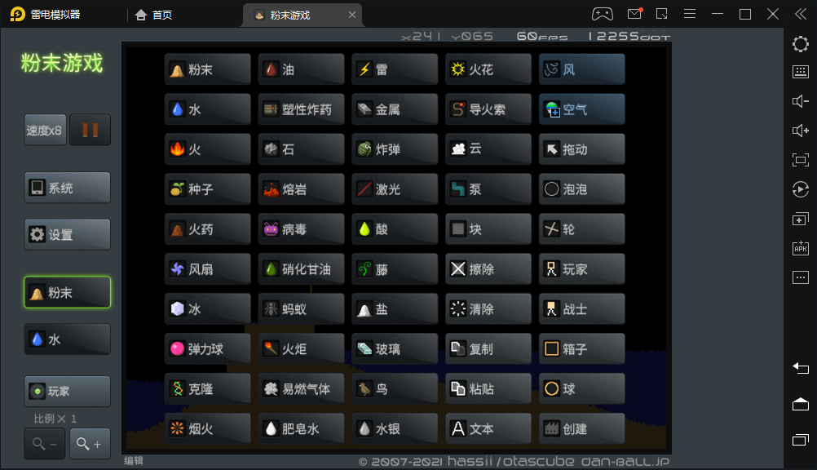
Task: Select the 金属 metal element
Action: coord(395,109)
